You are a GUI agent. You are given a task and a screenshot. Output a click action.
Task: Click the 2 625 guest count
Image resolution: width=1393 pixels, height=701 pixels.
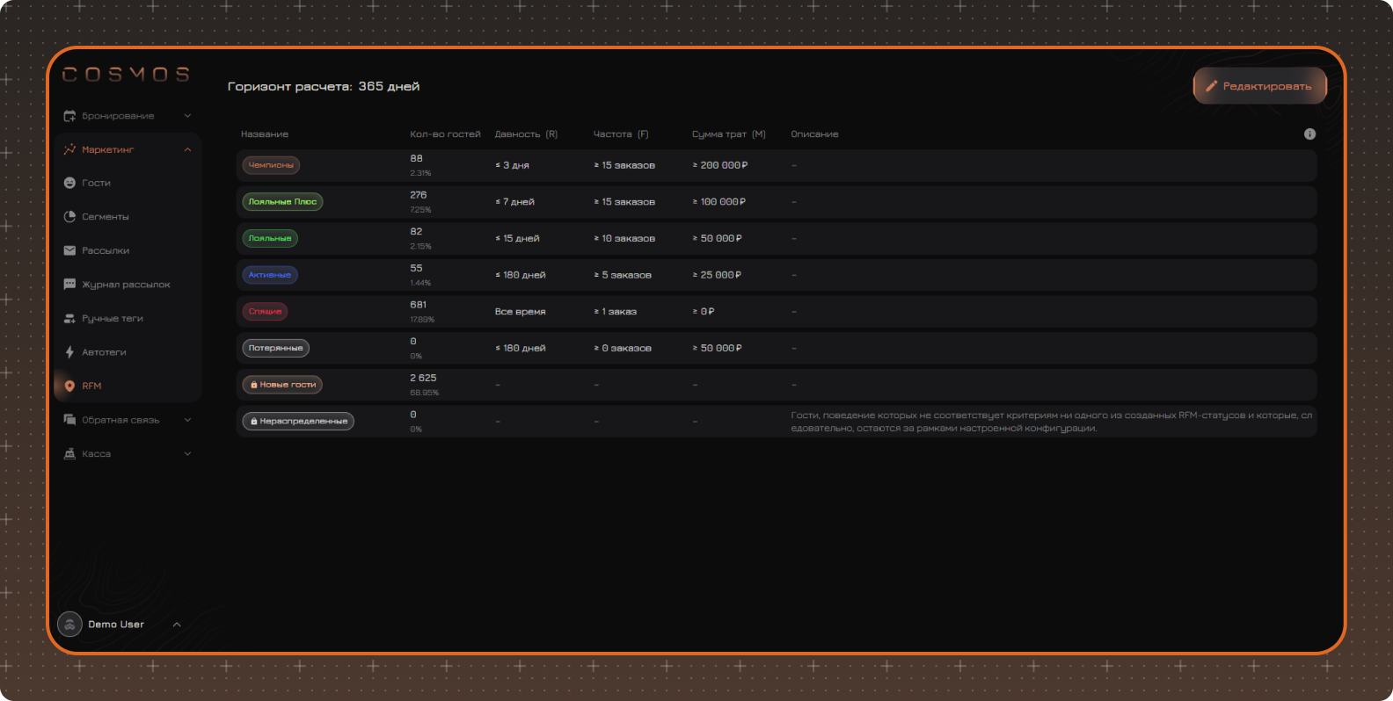click(423, 378)
